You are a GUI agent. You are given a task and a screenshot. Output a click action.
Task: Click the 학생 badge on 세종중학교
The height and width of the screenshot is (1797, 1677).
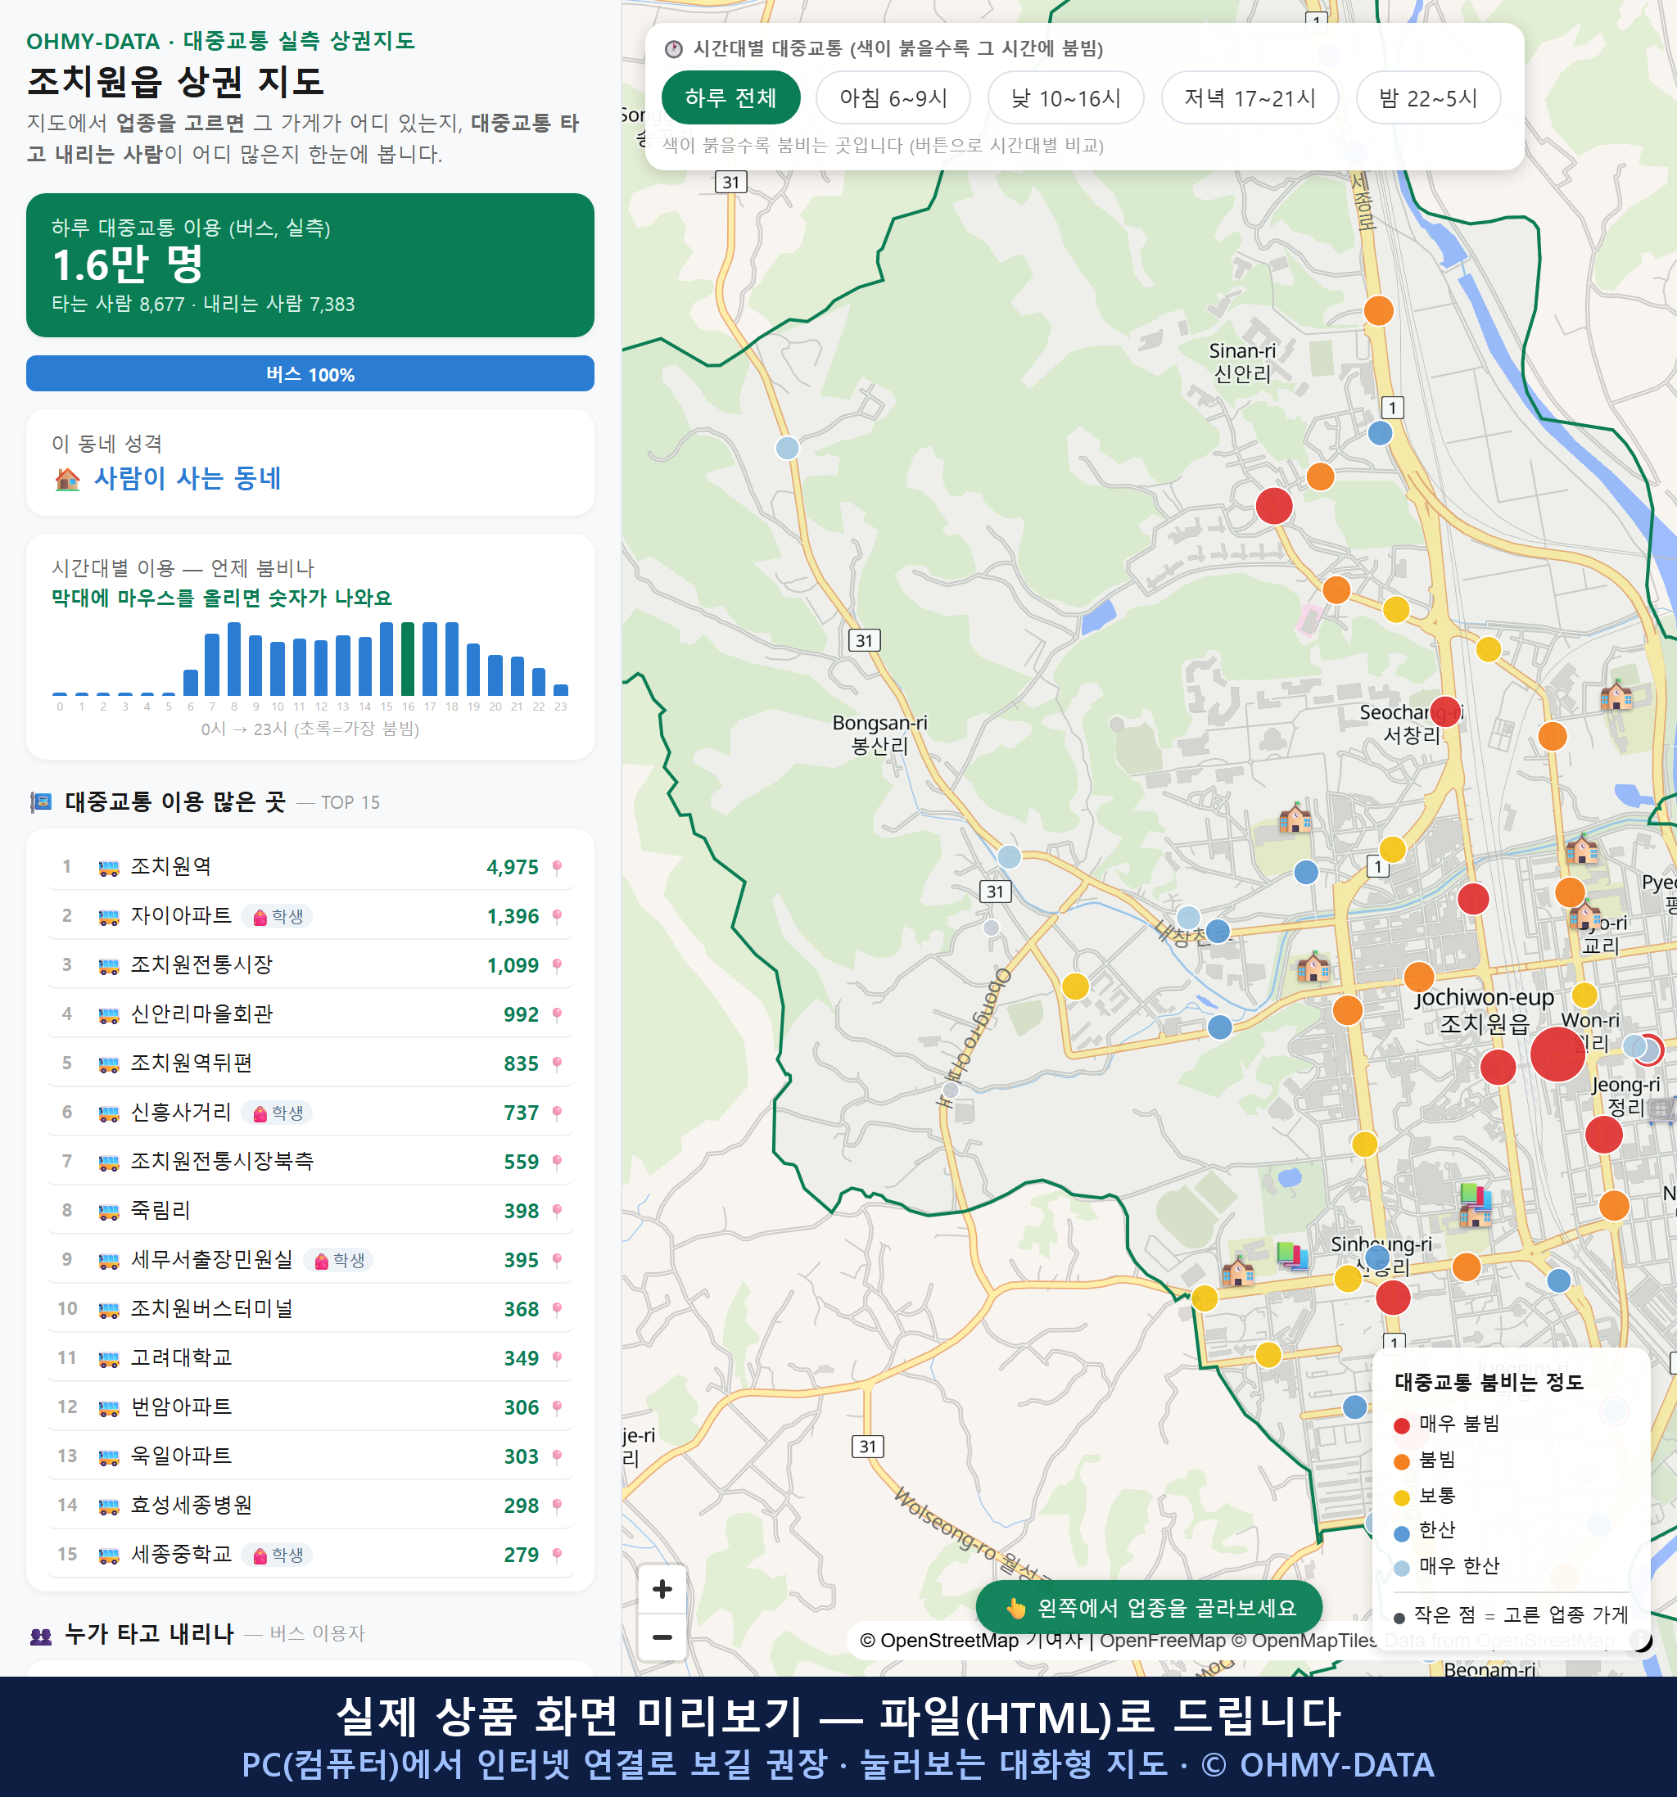click(x=278, y=1555)
